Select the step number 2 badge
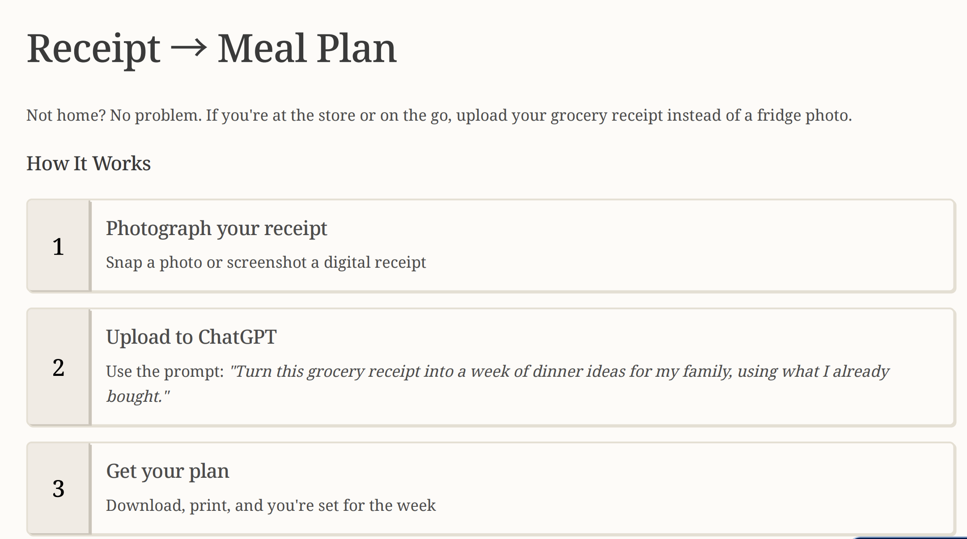Viewport: 967px width, 539px height. pyautogui.click(x=59, y=367)
